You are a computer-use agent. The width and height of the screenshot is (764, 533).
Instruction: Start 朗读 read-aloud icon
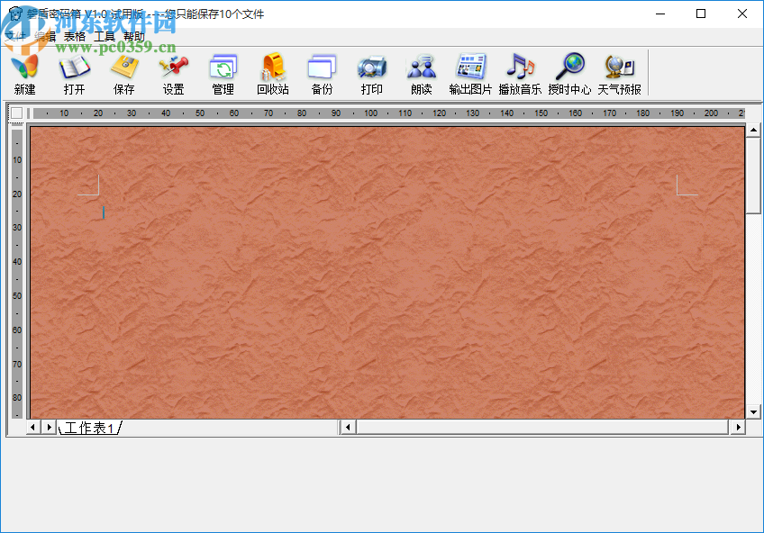422,74
